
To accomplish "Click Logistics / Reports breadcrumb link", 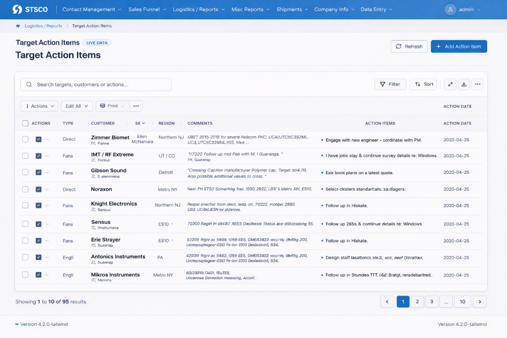I will [43, 26].
